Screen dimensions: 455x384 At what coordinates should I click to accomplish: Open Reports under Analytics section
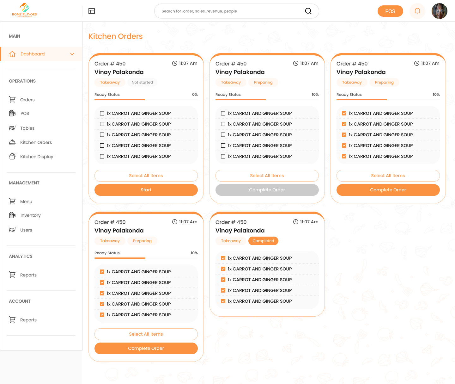[28, 275]
